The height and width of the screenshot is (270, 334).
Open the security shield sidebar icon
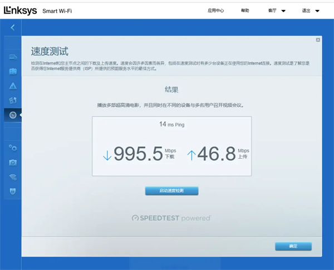tap(13, 192)
